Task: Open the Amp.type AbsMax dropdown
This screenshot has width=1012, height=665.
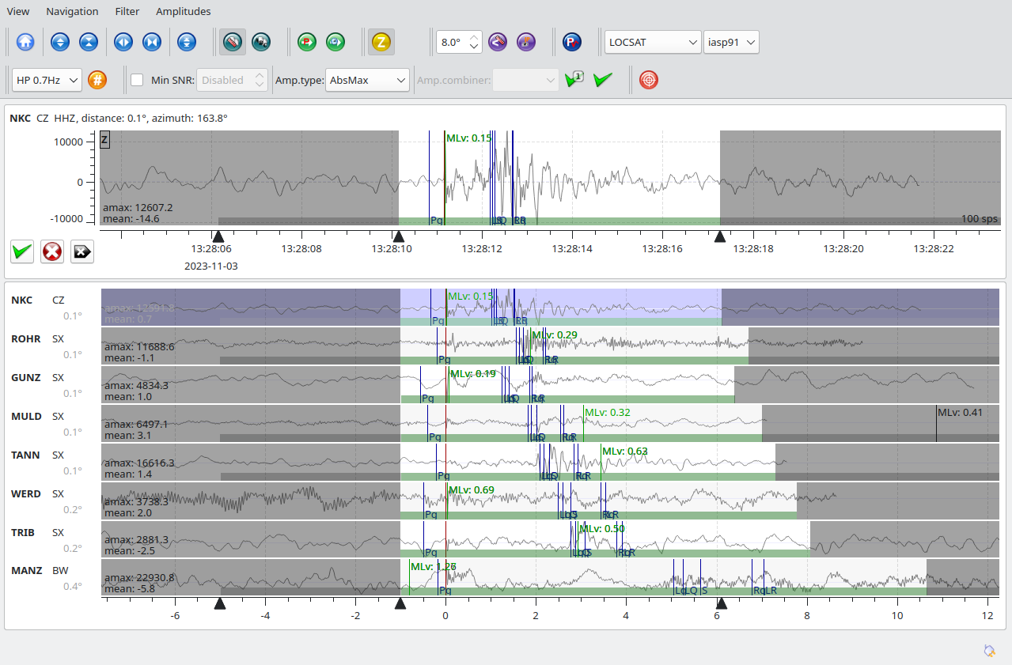Action: (x=367, y=80)
